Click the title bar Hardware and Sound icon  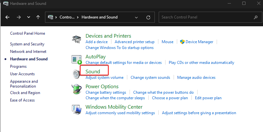[6, 4]
